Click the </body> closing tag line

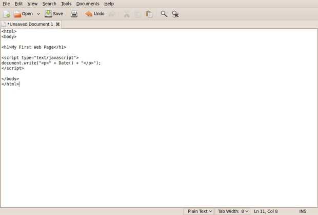[10, 78]
